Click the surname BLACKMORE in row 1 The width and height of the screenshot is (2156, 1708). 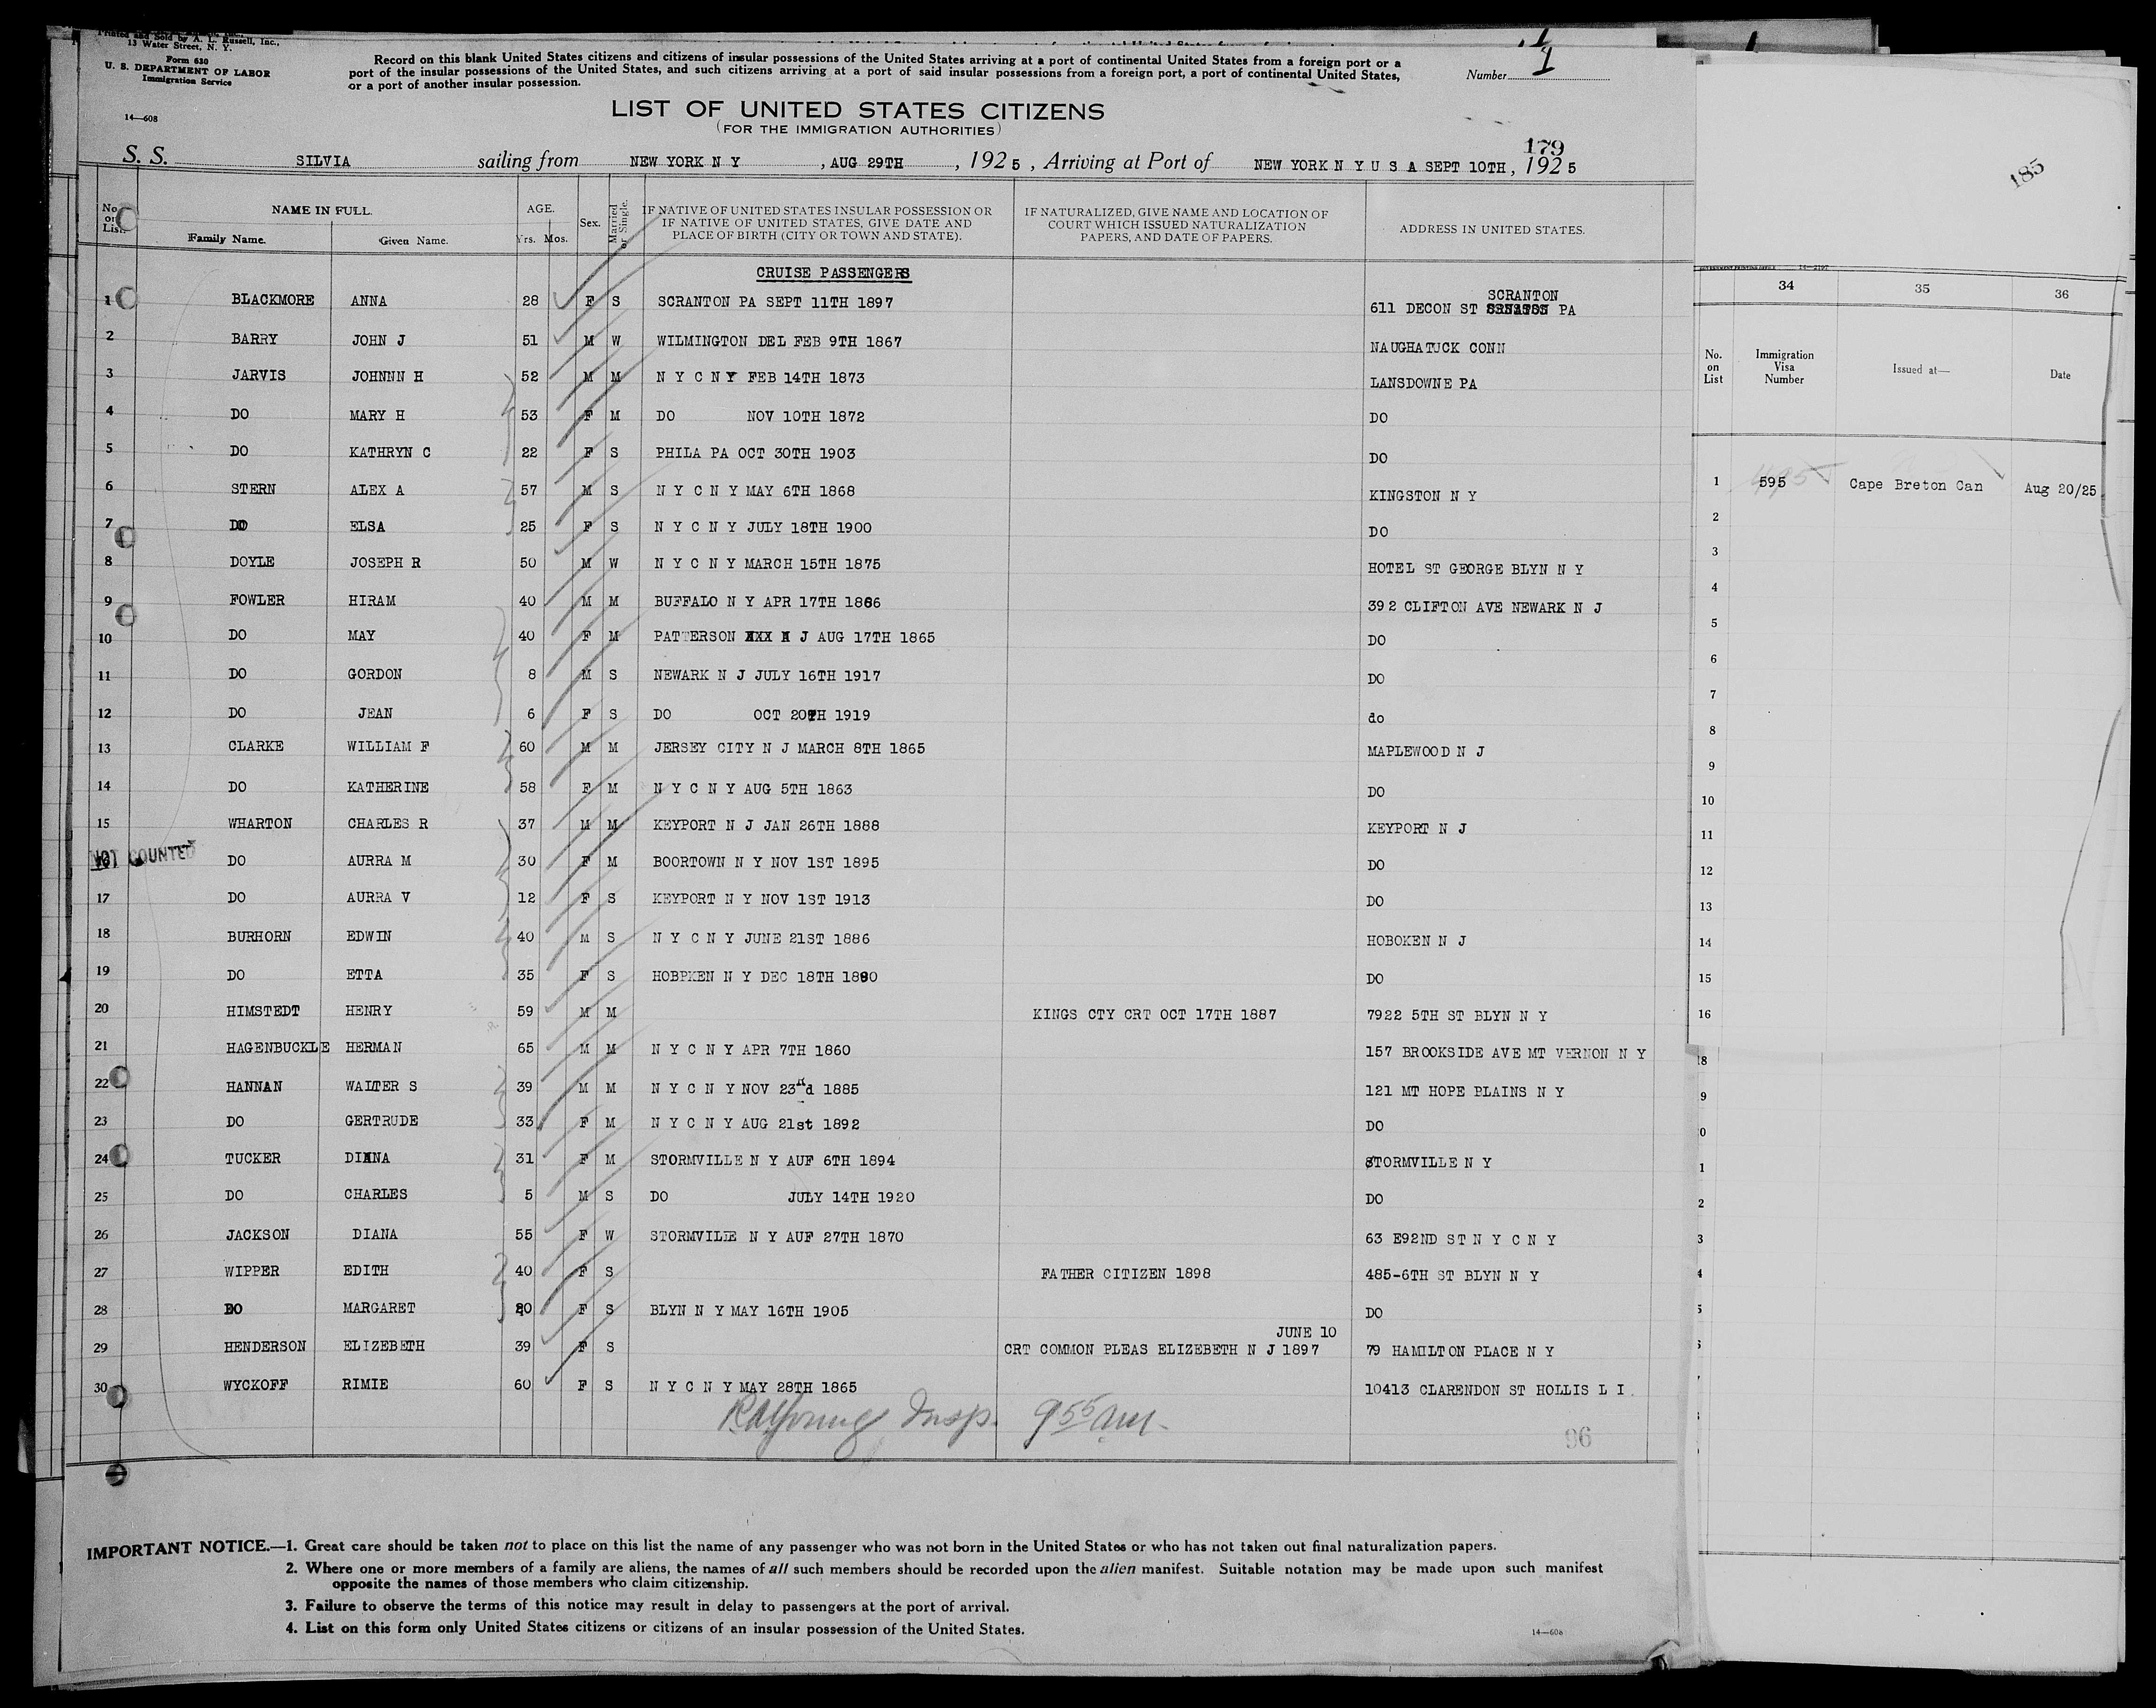click(x=273, y=300)
